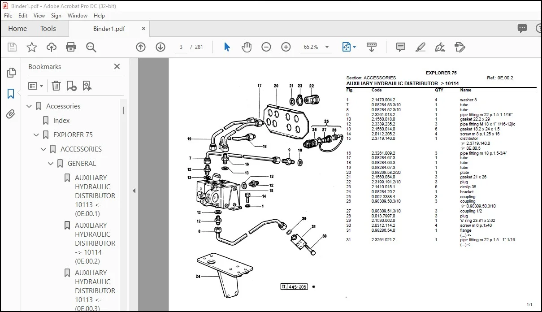Close the Bookmarks panel
The image size is (542, 312).
(117, 66)
